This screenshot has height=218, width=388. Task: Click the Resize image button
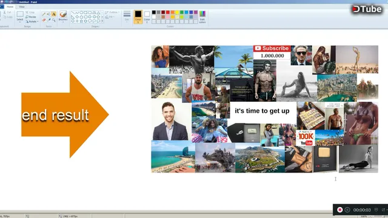coord(31,17)
